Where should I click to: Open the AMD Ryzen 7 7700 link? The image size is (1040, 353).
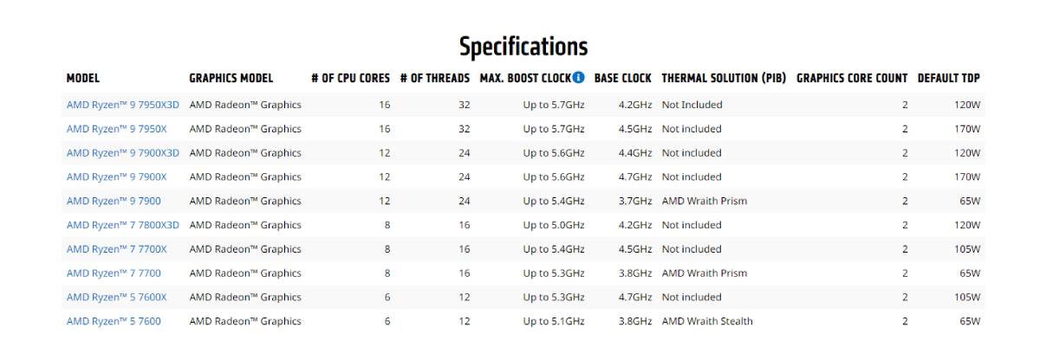coord(114,273)
